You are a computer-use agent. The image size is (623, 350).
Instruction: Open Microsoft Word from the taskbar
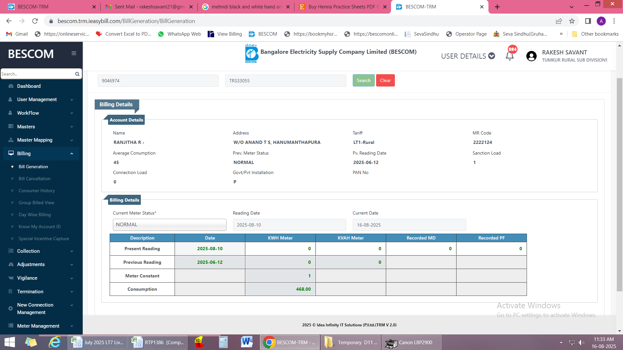[247, 342]
